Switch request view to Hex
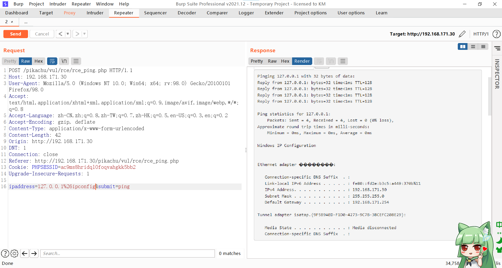 (38, 61)
